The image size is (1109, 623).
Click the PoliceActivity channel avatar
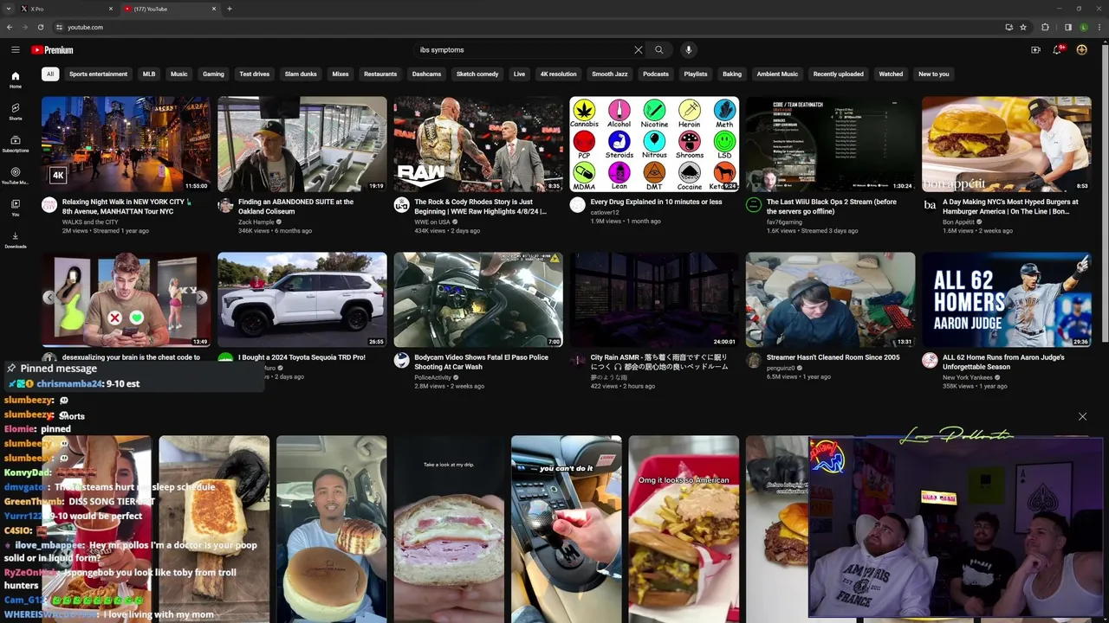401,360
